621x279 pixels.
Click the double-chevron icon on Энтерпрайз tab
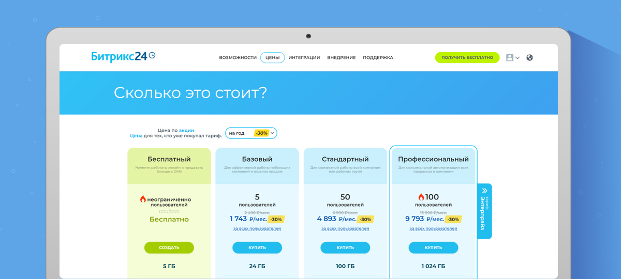(x=485, y=191)
